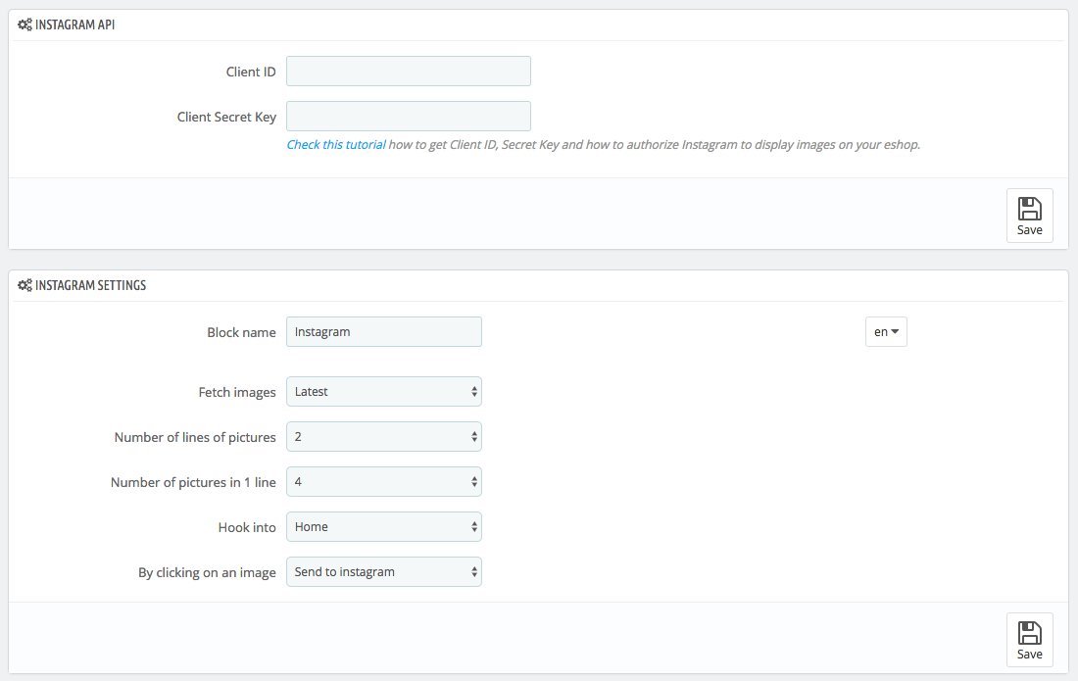Click the Hook into label
This screenshot has height=681, width=1078.
[247, 528]
